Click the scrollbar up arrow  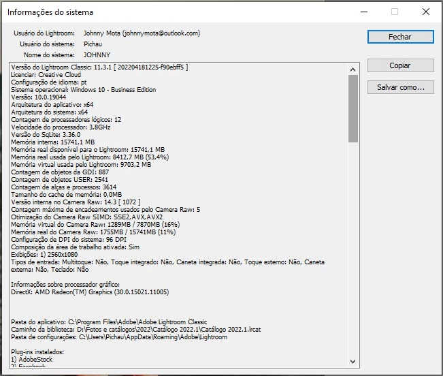pyautogui.click(x=352, y=69)
